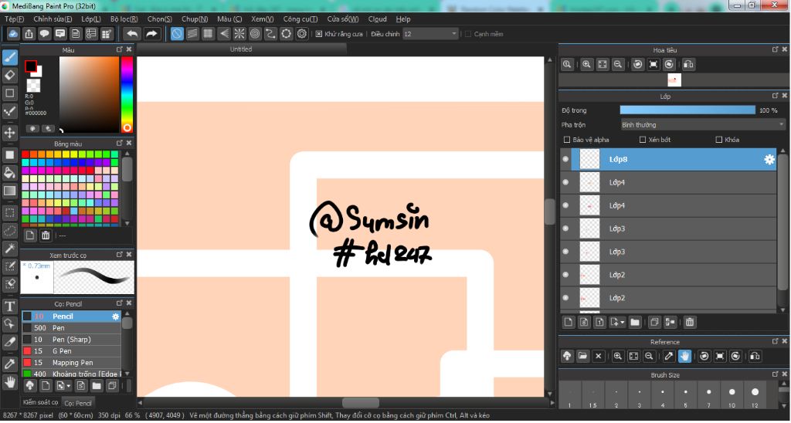
Task: Open the gear settings of Lớp8 layer
Action: [x=769, y=159]
